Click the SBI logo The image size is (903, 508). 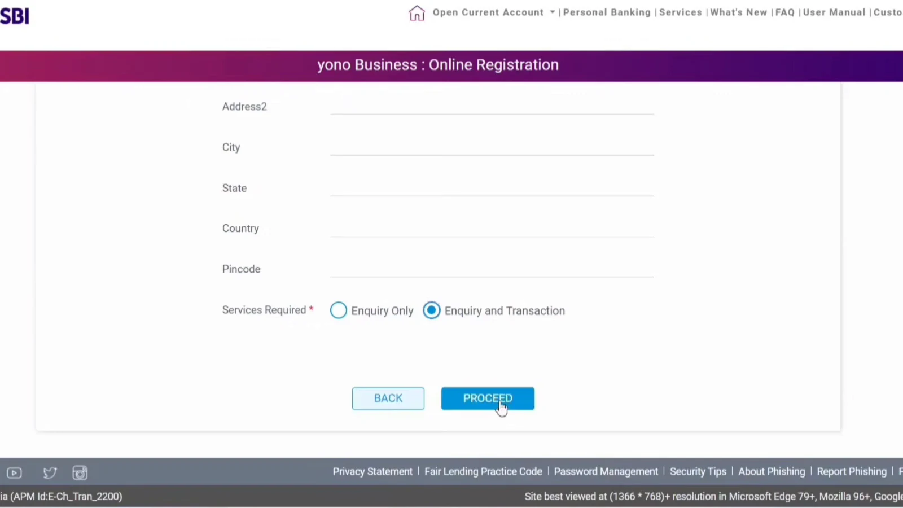click(x=15, y=16)
